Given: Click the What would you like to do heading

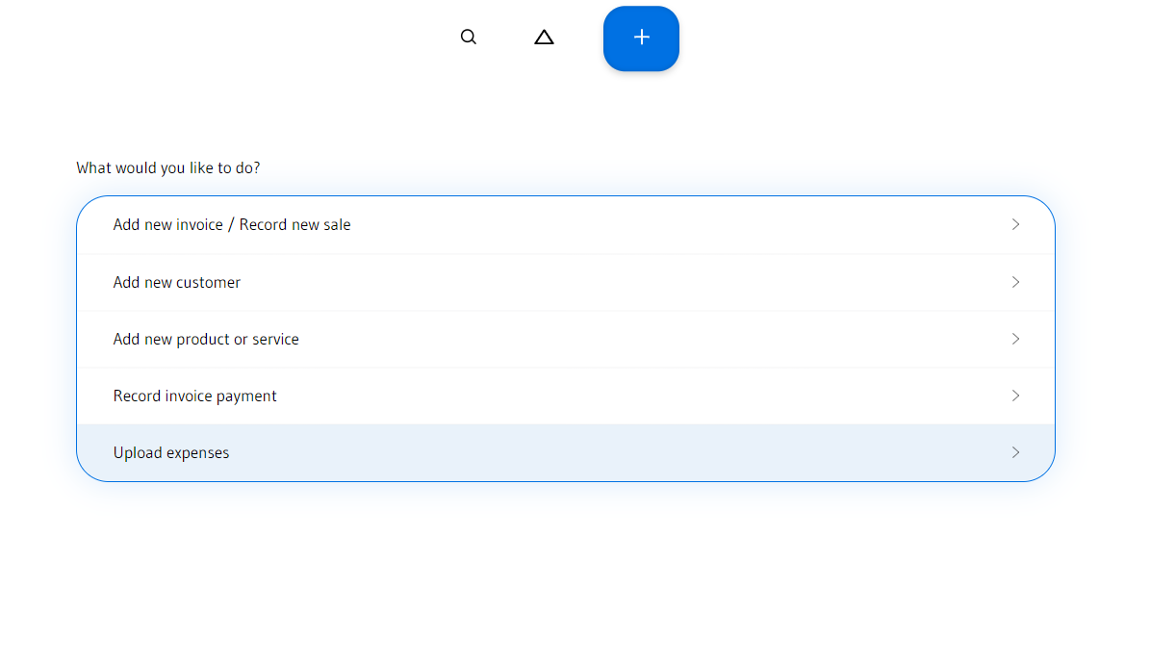Looking at the screenshot, I should (168, 167).
